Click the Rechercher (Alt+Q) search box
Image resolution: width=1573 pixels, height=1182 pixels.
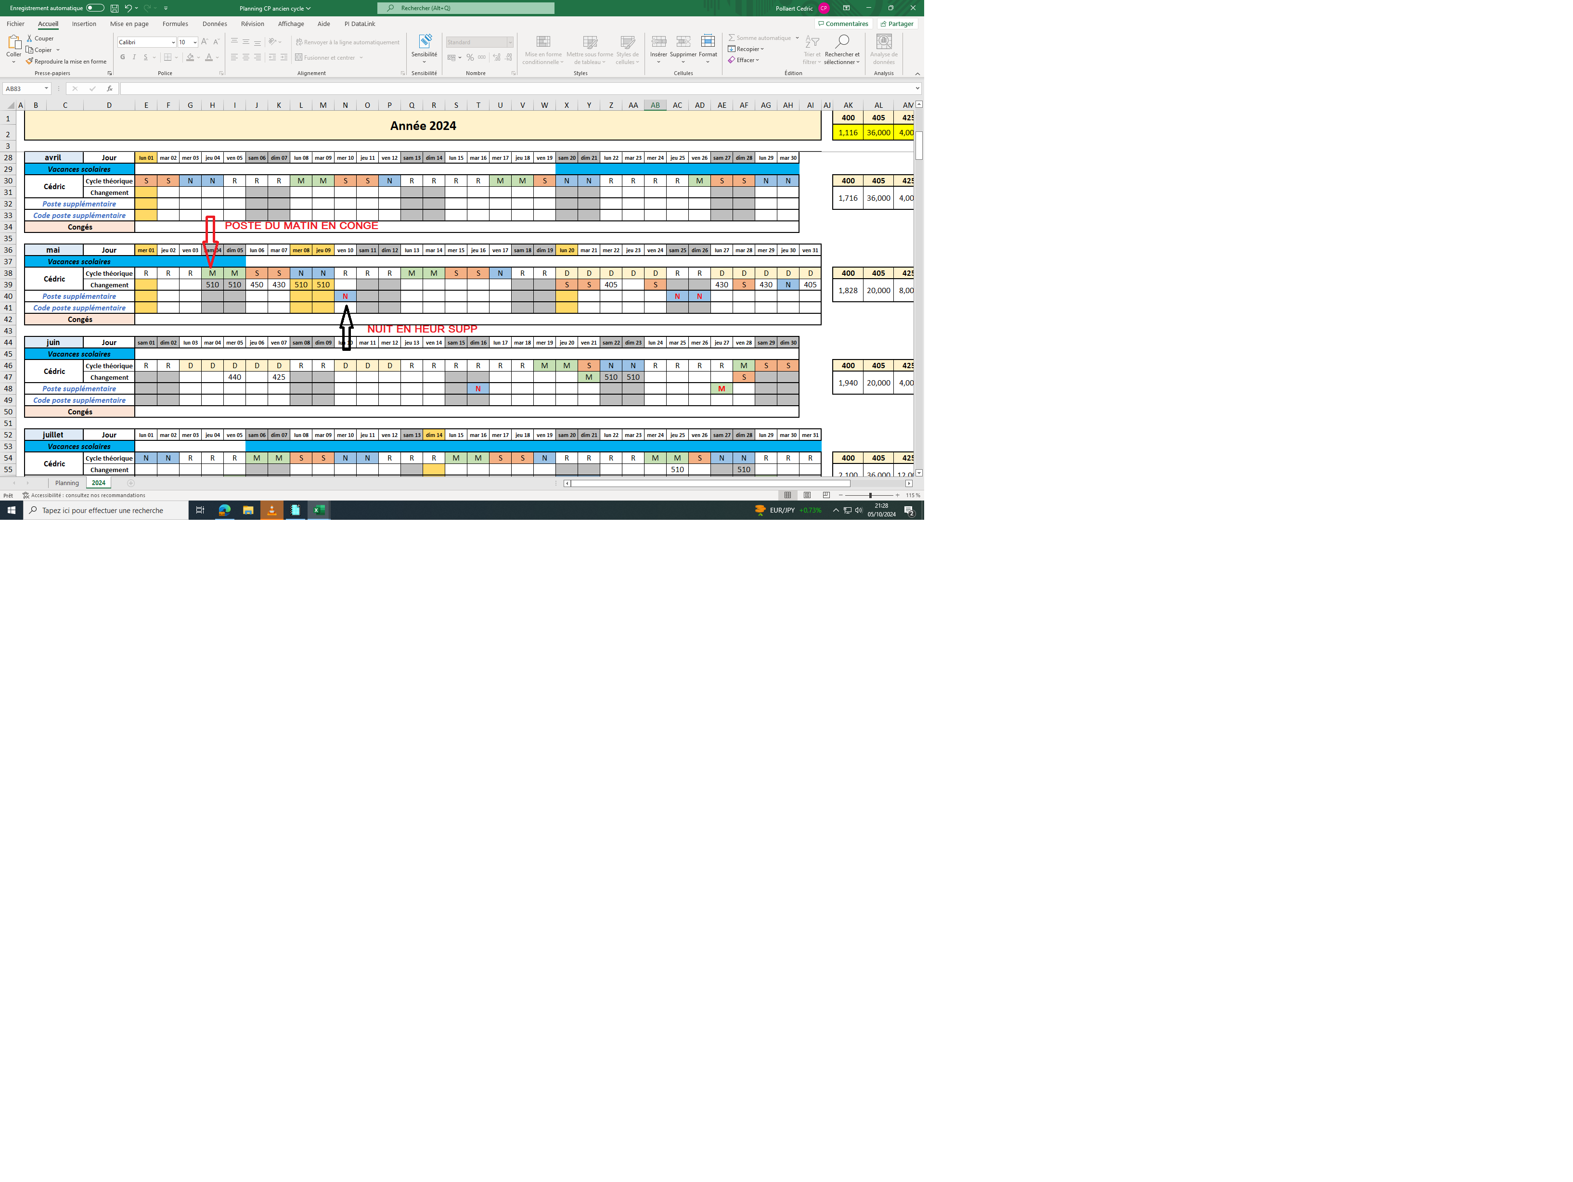(466, 8)
